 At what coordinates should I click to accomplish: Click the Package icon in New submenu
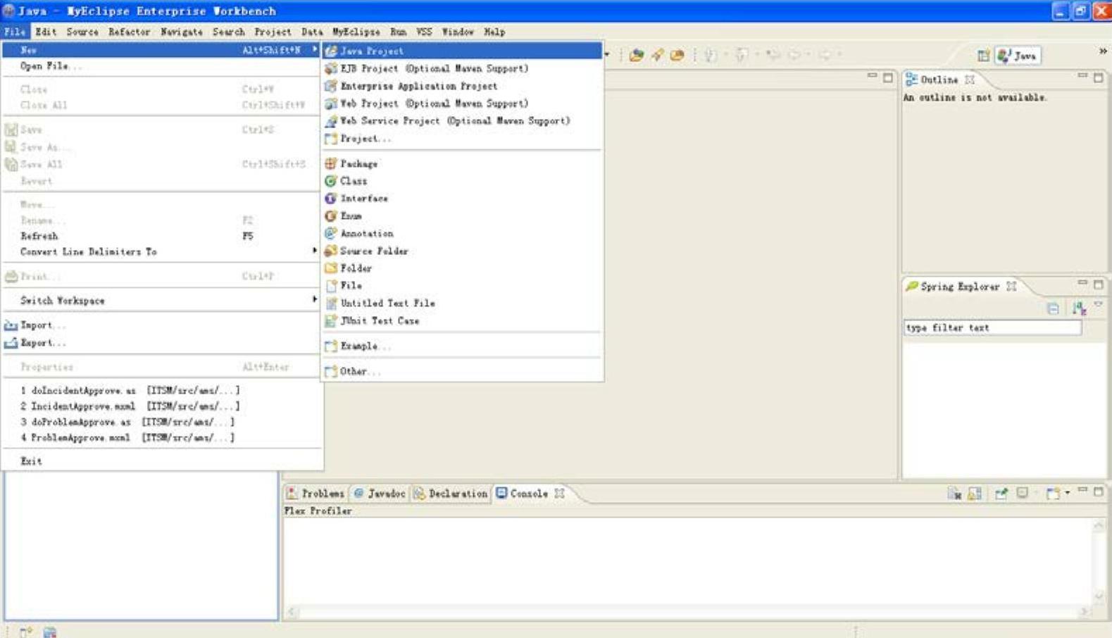pos(330,163)
